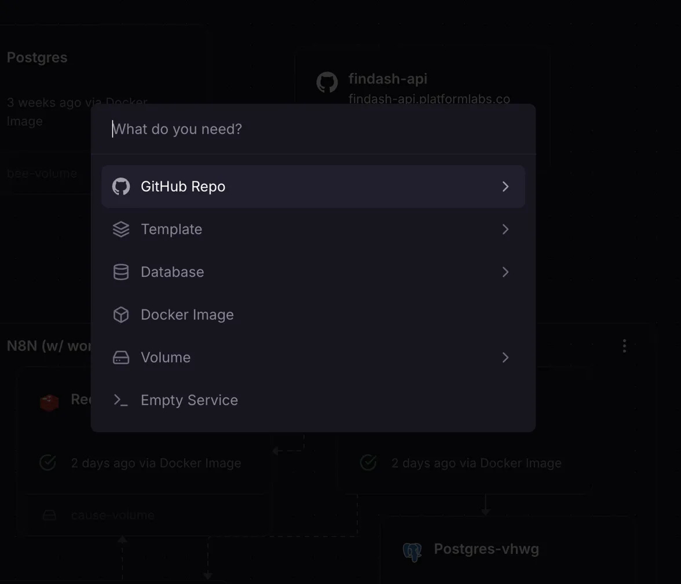
Task: Click the Docker Image cube icon
Action: point(120,315)
